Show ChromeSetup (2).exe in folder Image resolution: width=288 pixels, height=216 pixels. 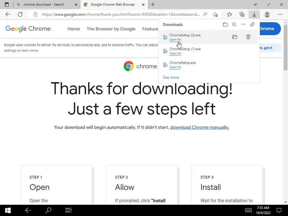pos(235,37)
